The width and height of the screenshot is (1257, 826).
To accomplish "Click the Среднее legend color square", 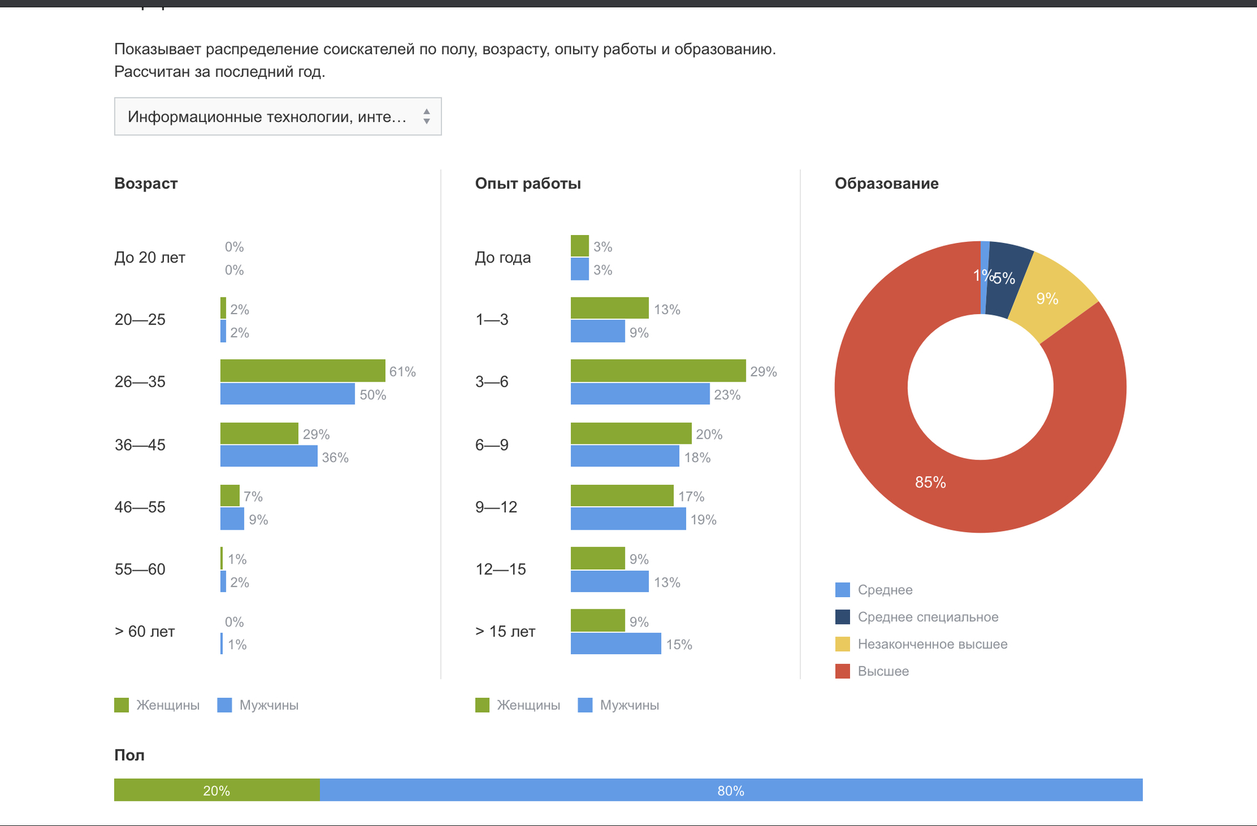I will pyautogui.click(x=843, y=590).
